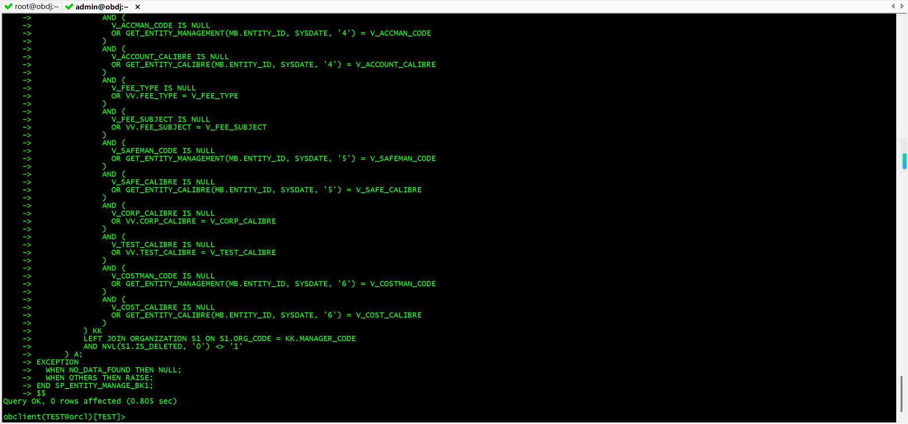This screenshot has width=908, height=424.
Task: Click 'V_FEE_TYPE IS NULL' text
Action: pyautogui.click(x=154, y=88)
